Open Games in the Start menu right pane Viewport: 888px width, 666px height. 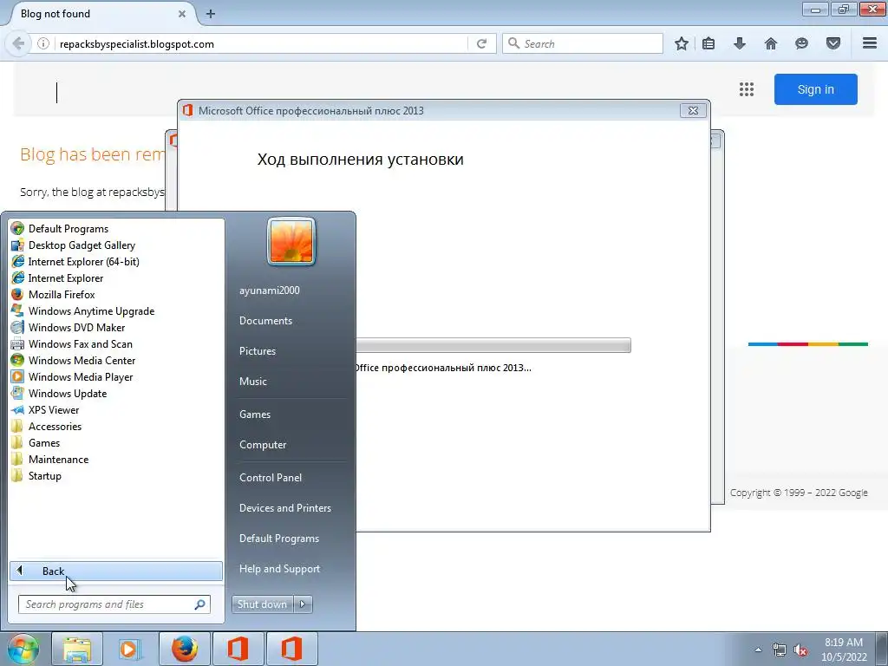tap(255, 414)
